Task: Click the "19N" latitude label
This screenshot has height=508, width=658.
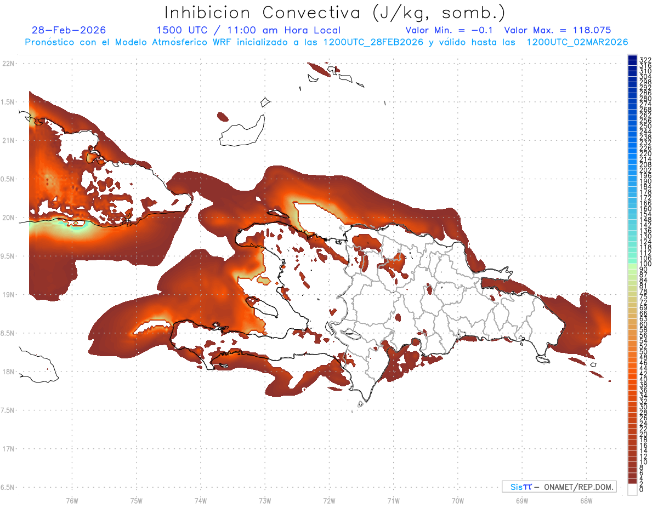Action: (8, 295)
